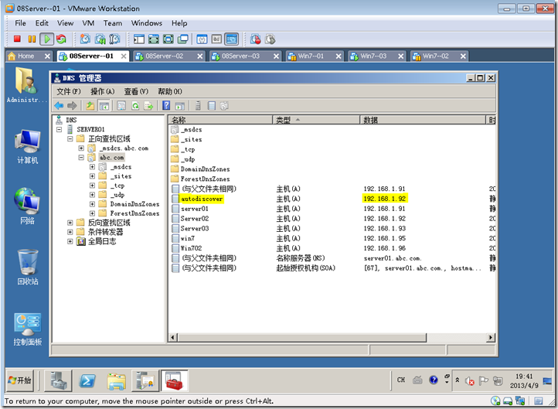Click the DNS Manager refresh icon
The width and height of the screenshot is (558, 409).
[x=135, y=106]
